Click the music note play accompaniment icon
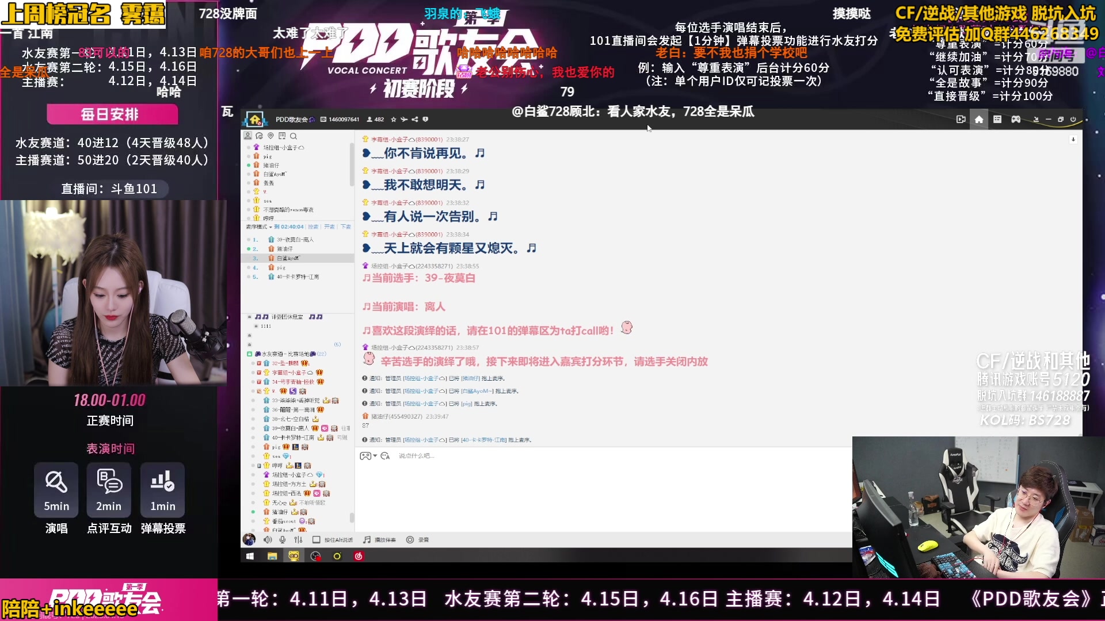The image size is (1105, 621). point(367,540)
